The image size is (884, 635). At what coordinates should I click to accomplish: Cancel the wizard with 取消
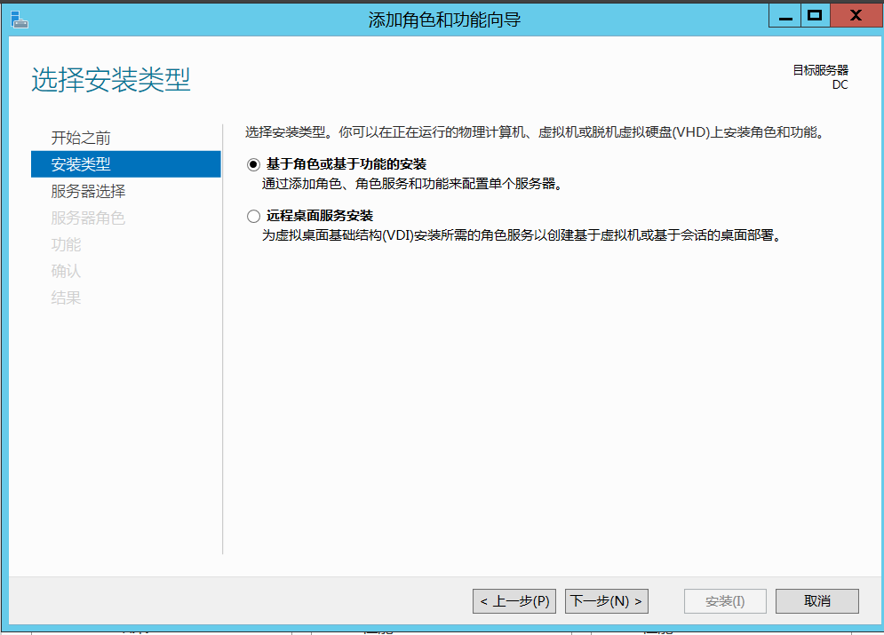coord(817,601)
